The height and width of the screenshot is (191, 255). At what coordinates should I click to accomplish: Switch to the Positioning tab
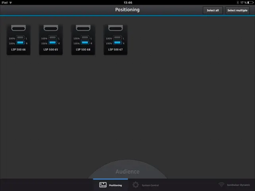click(x=111, y=185)
